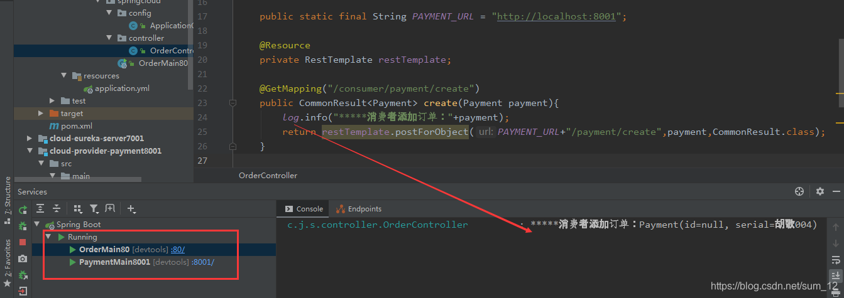Screen dimensions: 844x298
Task: Click restTemplate.postForObject call in line 25
Action: point(395,132)
